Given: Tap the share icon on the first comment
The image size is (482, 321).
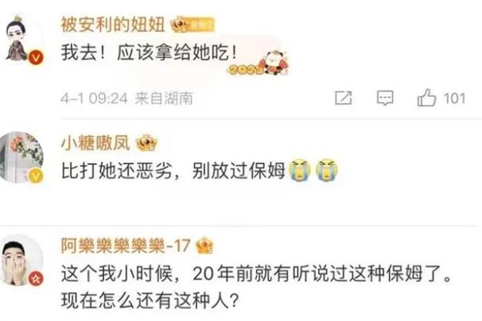Looking at the screenshot, I should click(344, 98).
